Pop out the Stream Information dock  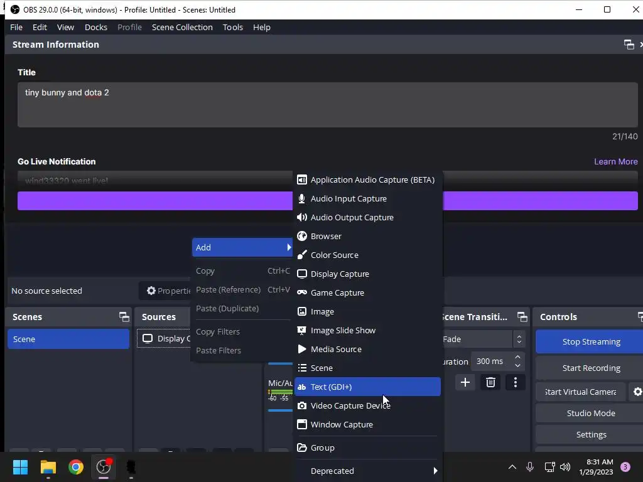(x=629, y=45)
